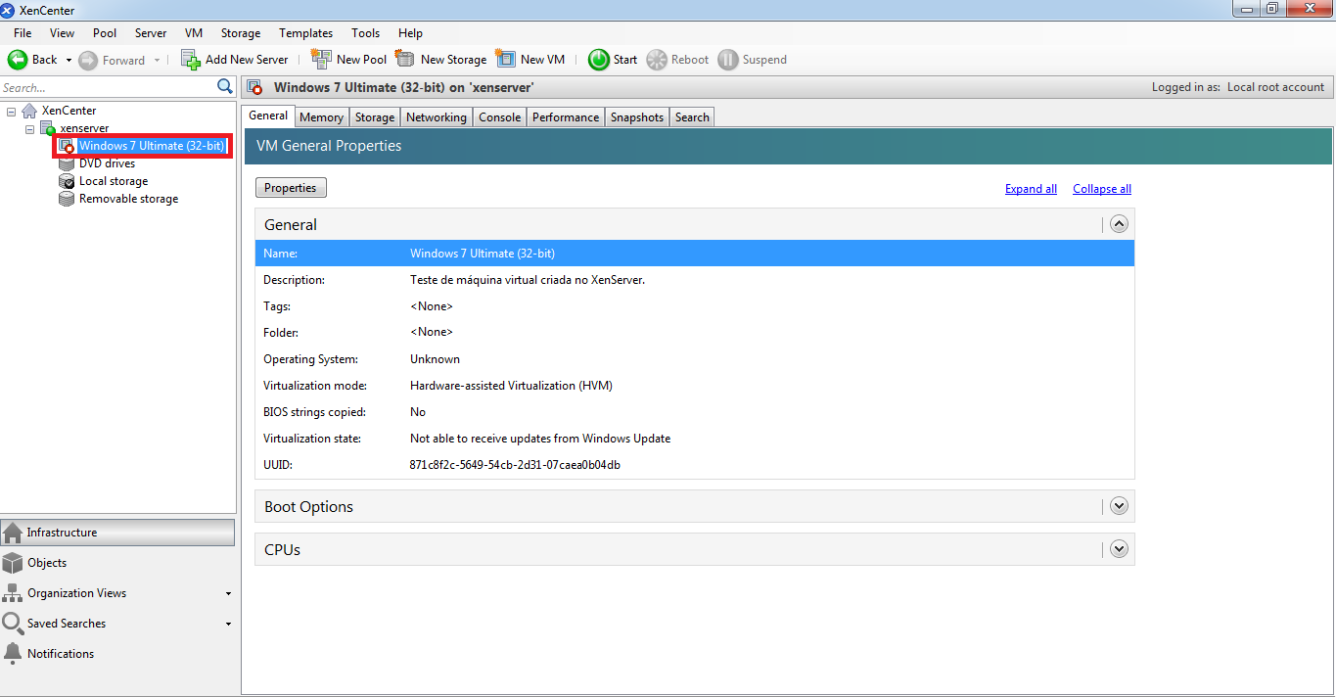
Task: Open the VM menu
Action: click(x=194, y=33)
